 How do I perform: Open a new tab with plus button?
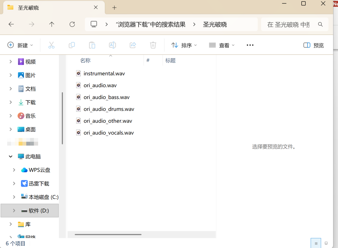pyautogui.click(x=114, y=8)
